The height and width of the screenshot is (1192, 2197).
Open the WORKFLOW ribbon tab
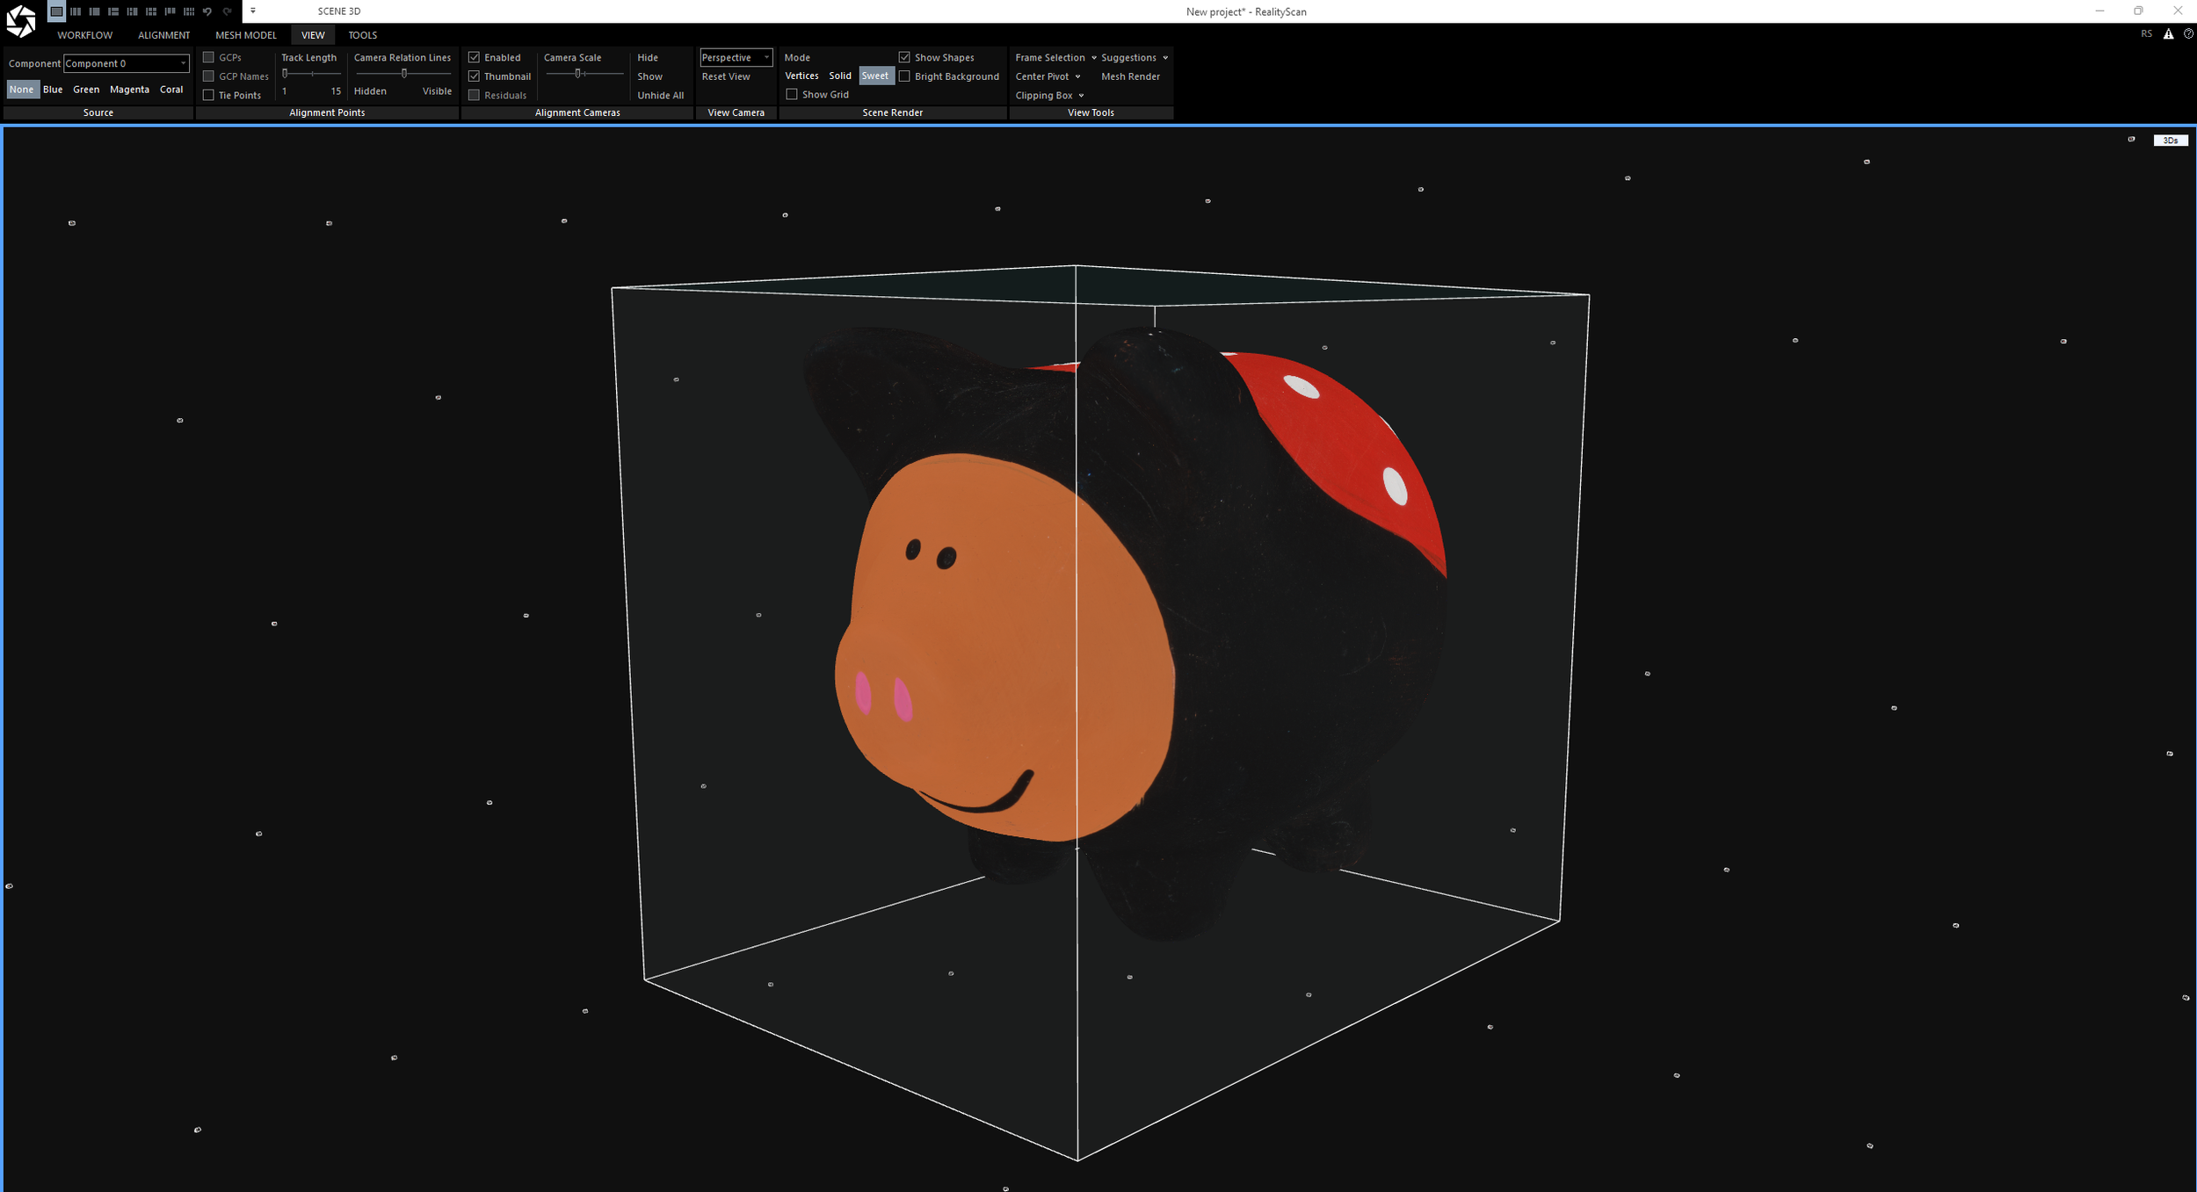[x=85, y=35]
